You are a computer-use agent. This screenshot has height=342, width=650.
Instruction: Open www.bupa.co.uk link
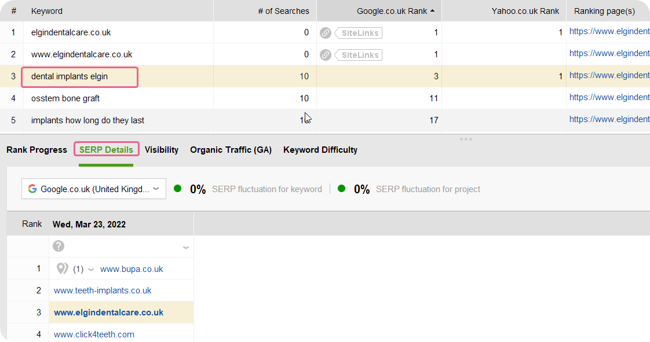(132, 269)
